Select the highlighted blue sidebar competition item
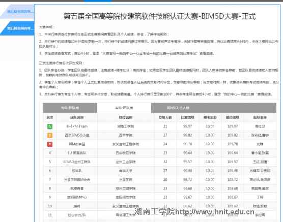This screenshot has width=283, height=222. click(x=18, y=28)
